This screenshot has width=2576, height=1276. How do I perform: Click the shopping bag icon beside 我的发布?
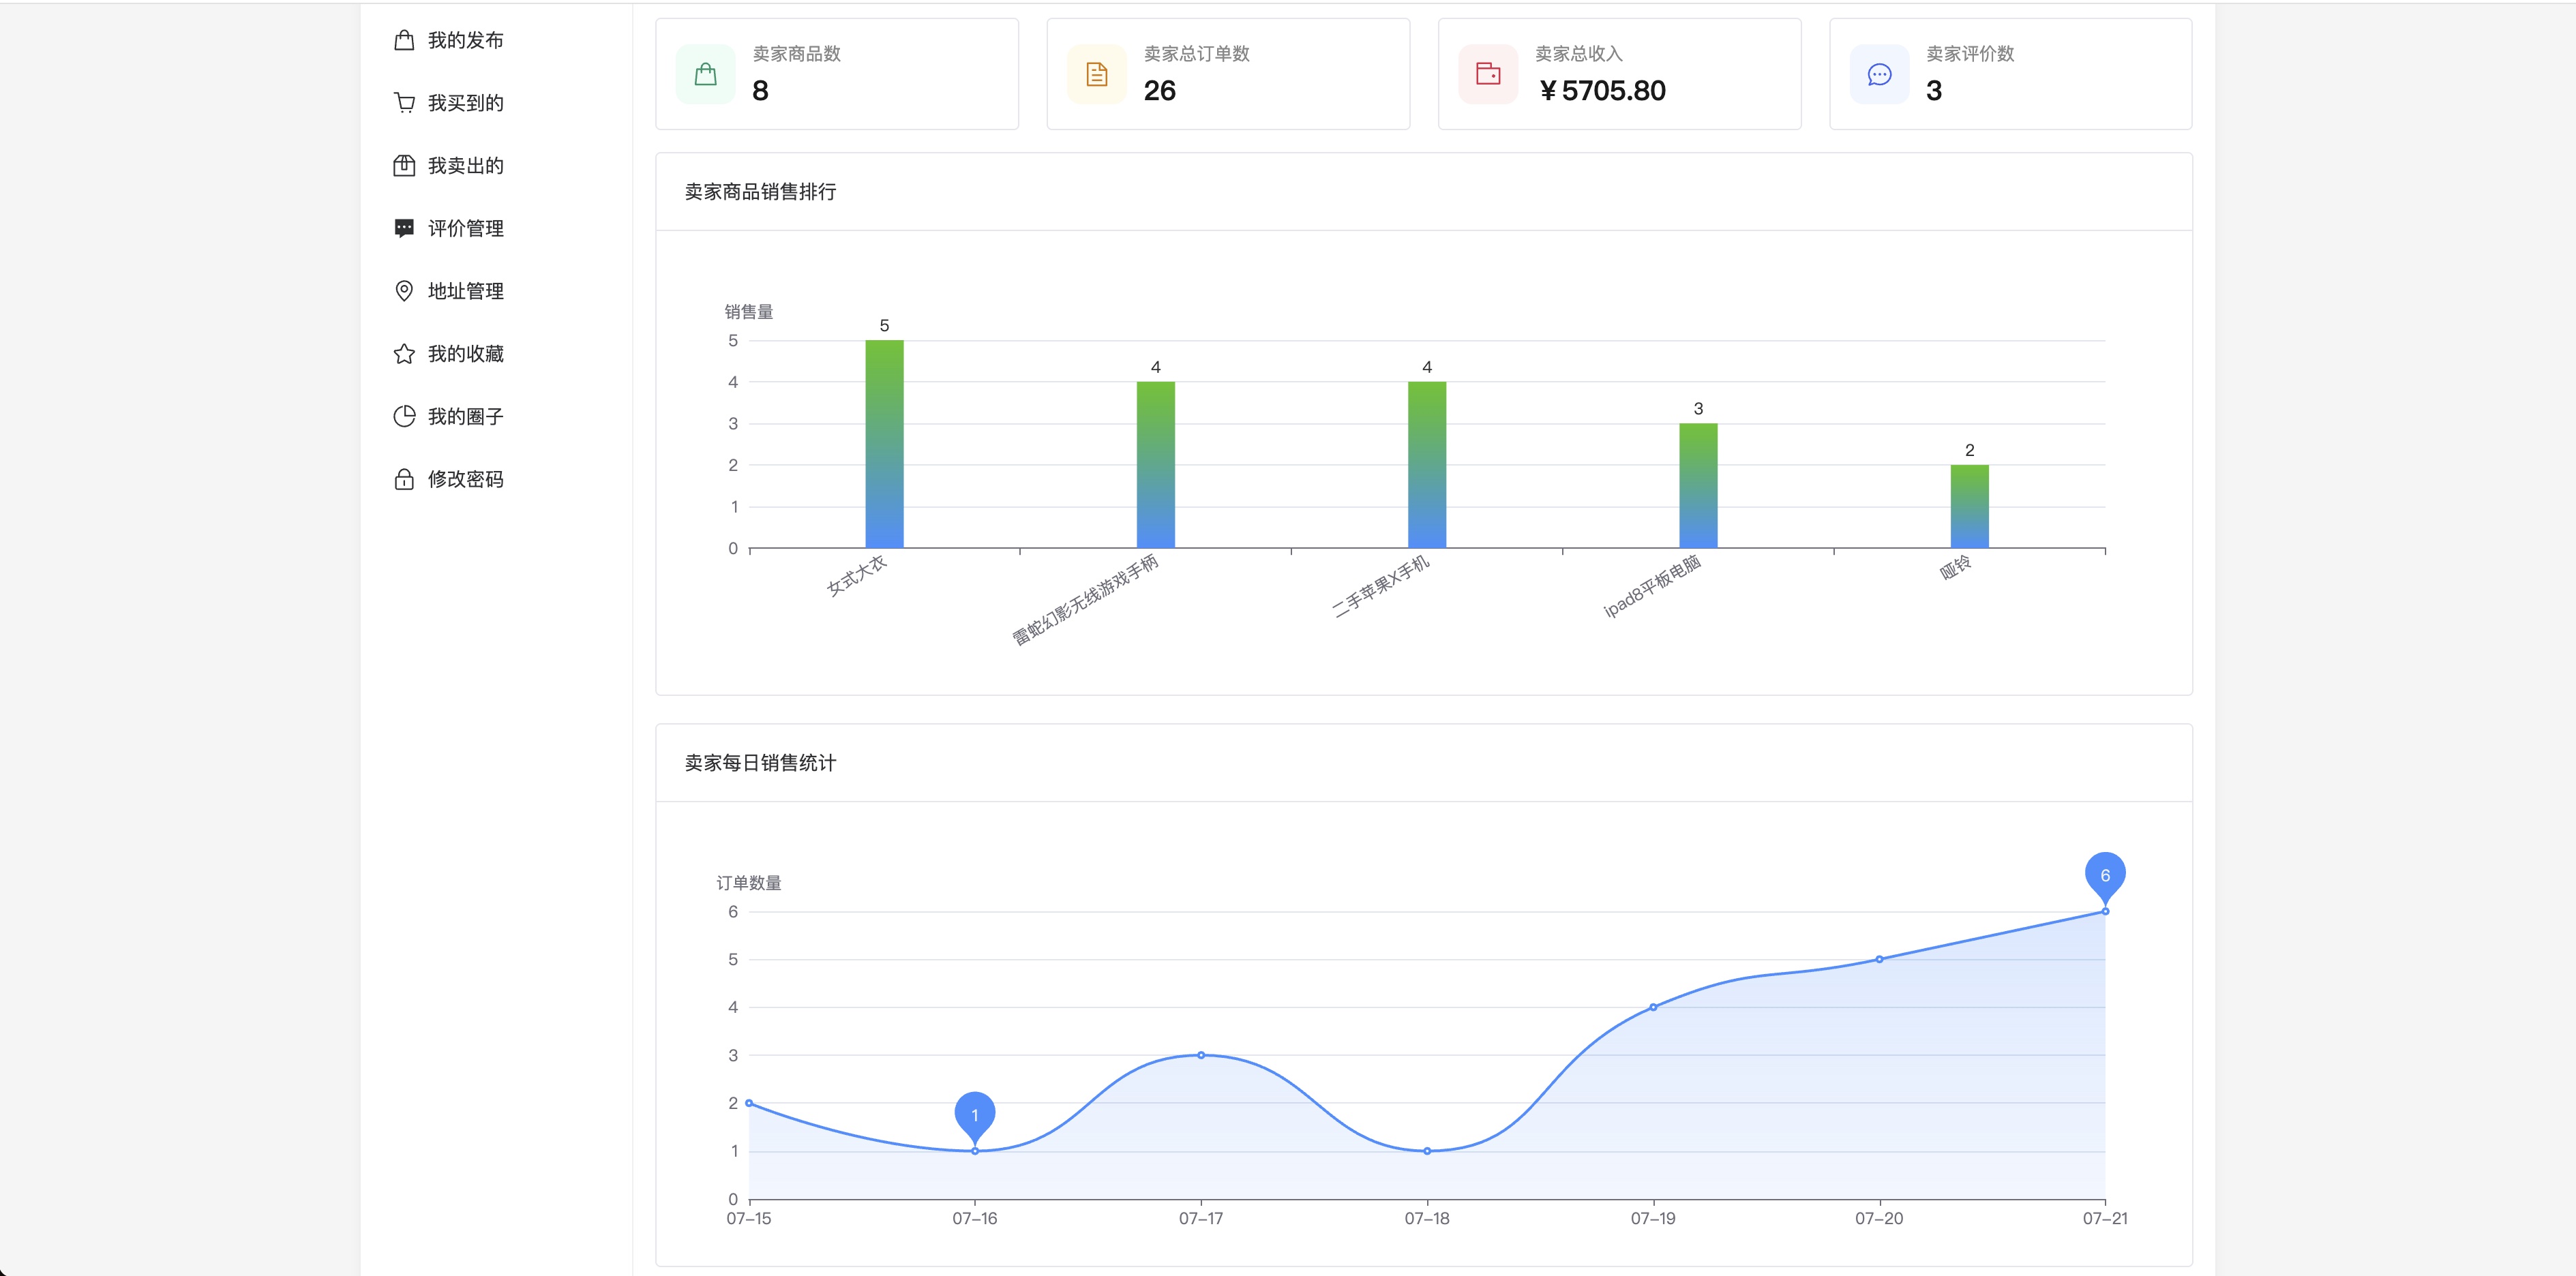pyautogui.click(x=404, y=40)
